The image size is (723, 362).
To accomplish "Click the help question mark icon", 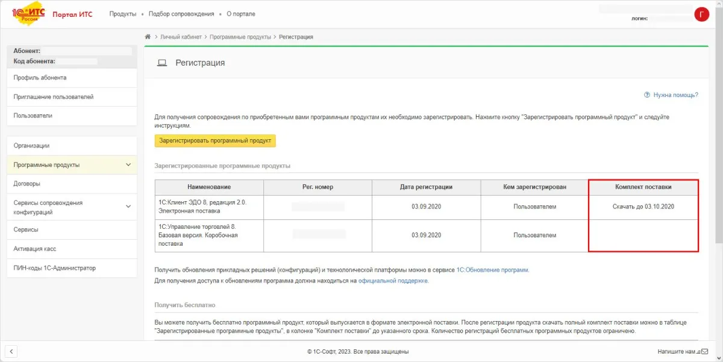I will (647, 95).
